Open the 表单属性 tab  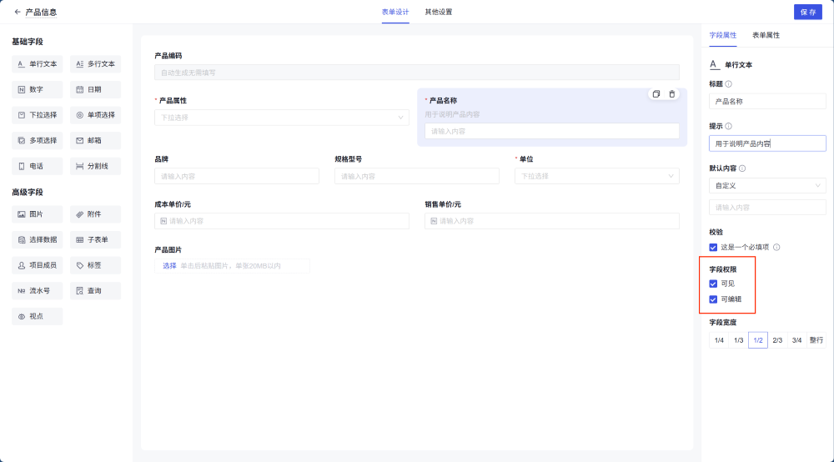tap(766, 35)
